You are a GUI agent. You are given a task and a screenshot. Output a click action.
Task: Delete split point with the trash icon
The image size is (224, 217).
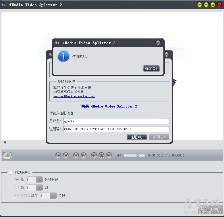(x=101, y=155)
